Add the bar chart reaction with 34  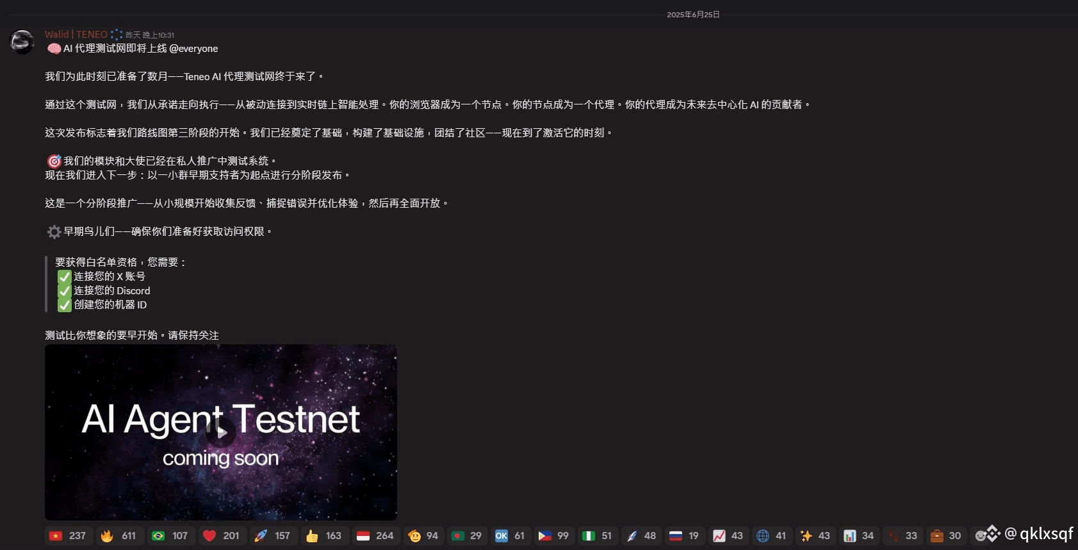(x=860, y=536)
